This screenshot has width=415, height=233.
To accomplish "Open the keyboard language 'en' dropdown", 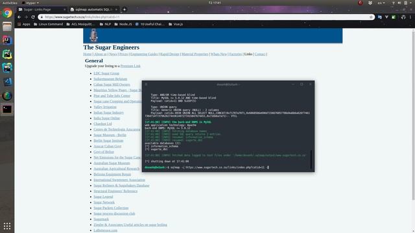I will coord(381,3).
